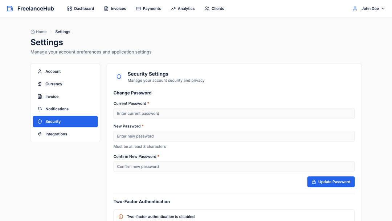Navigate to Analytics
The image size is (392, 221).
183,8
